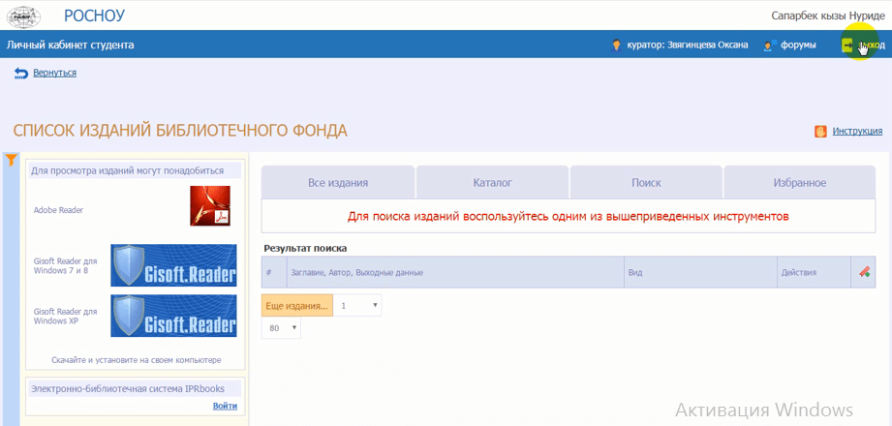Click the Вернуться link
The height and width of the screenshot is (426, 892).
(x=54, y=73)
